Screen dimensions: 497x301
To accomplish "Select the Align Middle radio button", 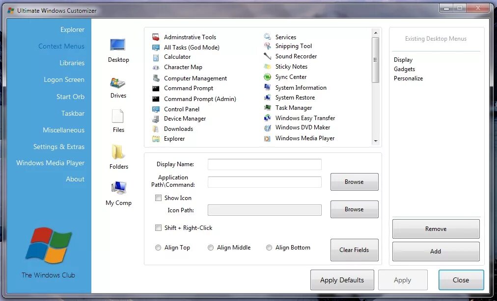I will click(x=211, y=248).
